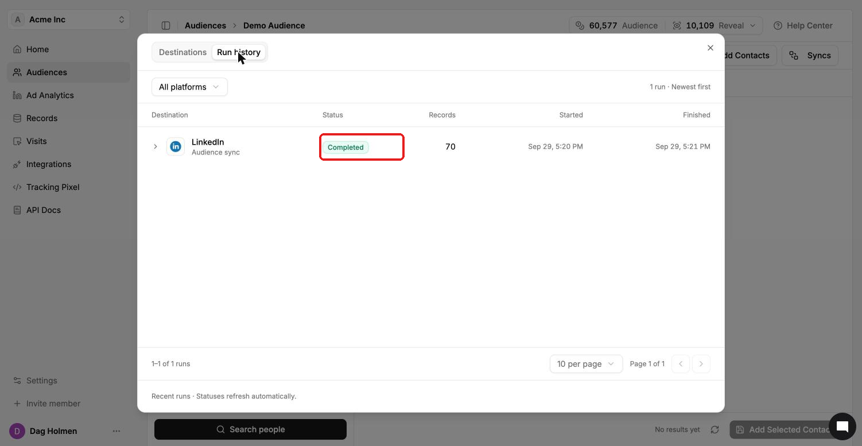The image size is (862, 446).
Task: Click the 60,577 Audience count
Action: point(617,25)
